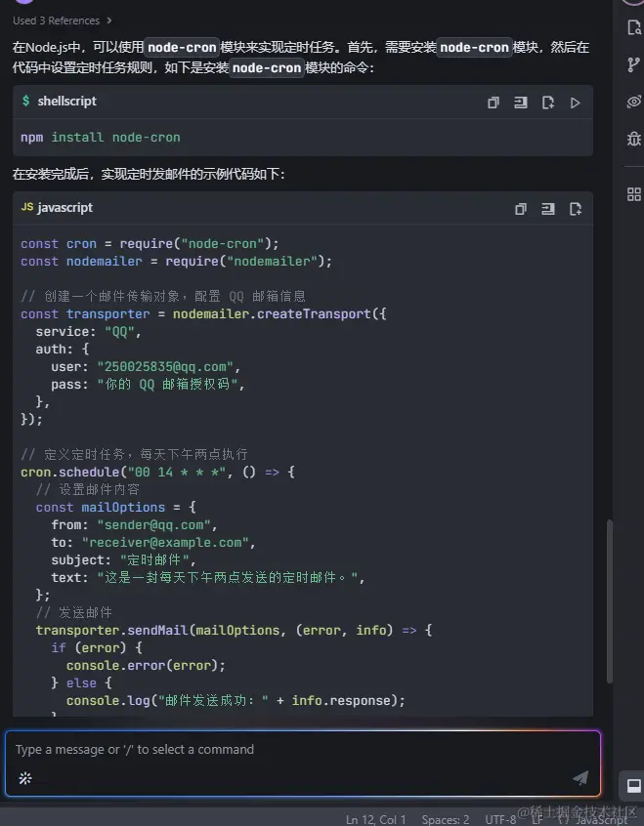644x826 pixels.
Task: Open Ln 12, Col 1 go-to-line status
Action: [375, 820]
